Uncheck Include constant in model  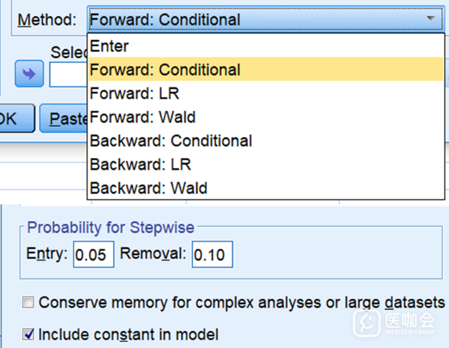coord(28,334)
